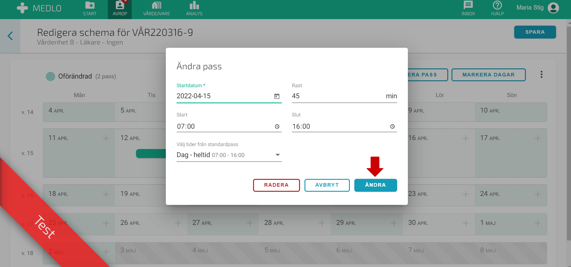Image resolution: width=571 pixels, height=267 pixels.
Task: Add a pass on 27 APR. with plus
Action: click(250, 223)
